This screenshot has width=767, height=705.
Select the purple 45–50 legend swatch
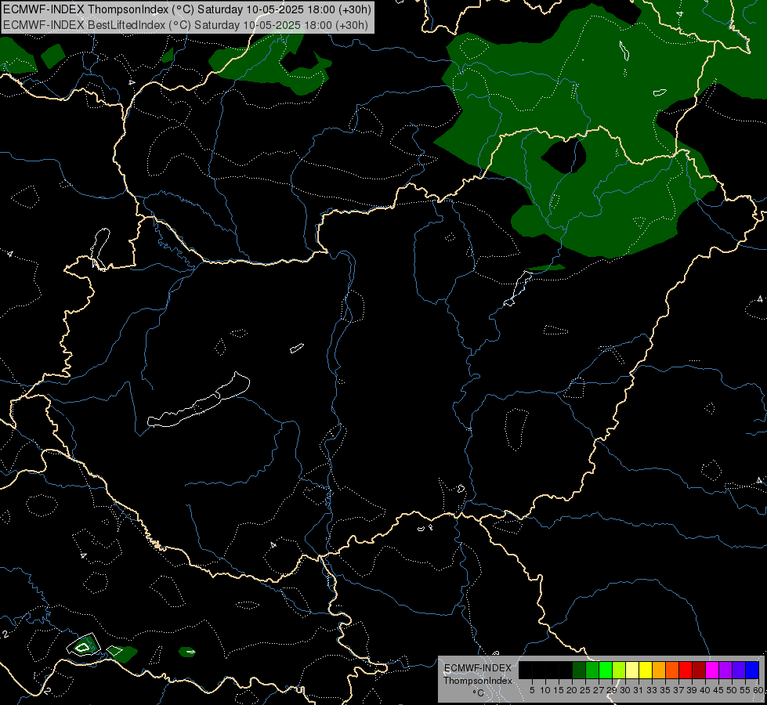tap(725, 670)
